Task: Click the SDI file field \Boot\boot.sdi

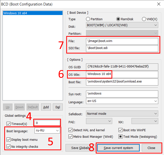Action: tap(122, 48)
